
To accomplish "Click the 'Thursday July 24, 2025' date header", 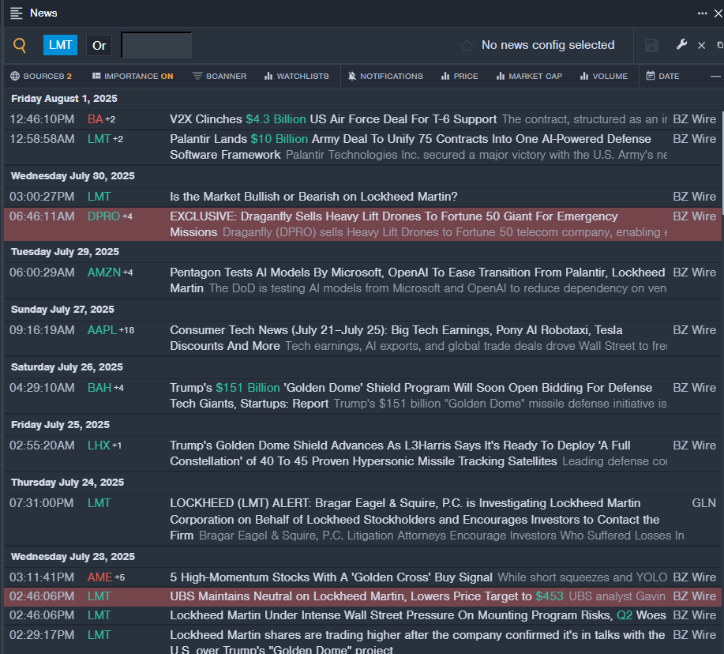I will click(x=67, y=483).
